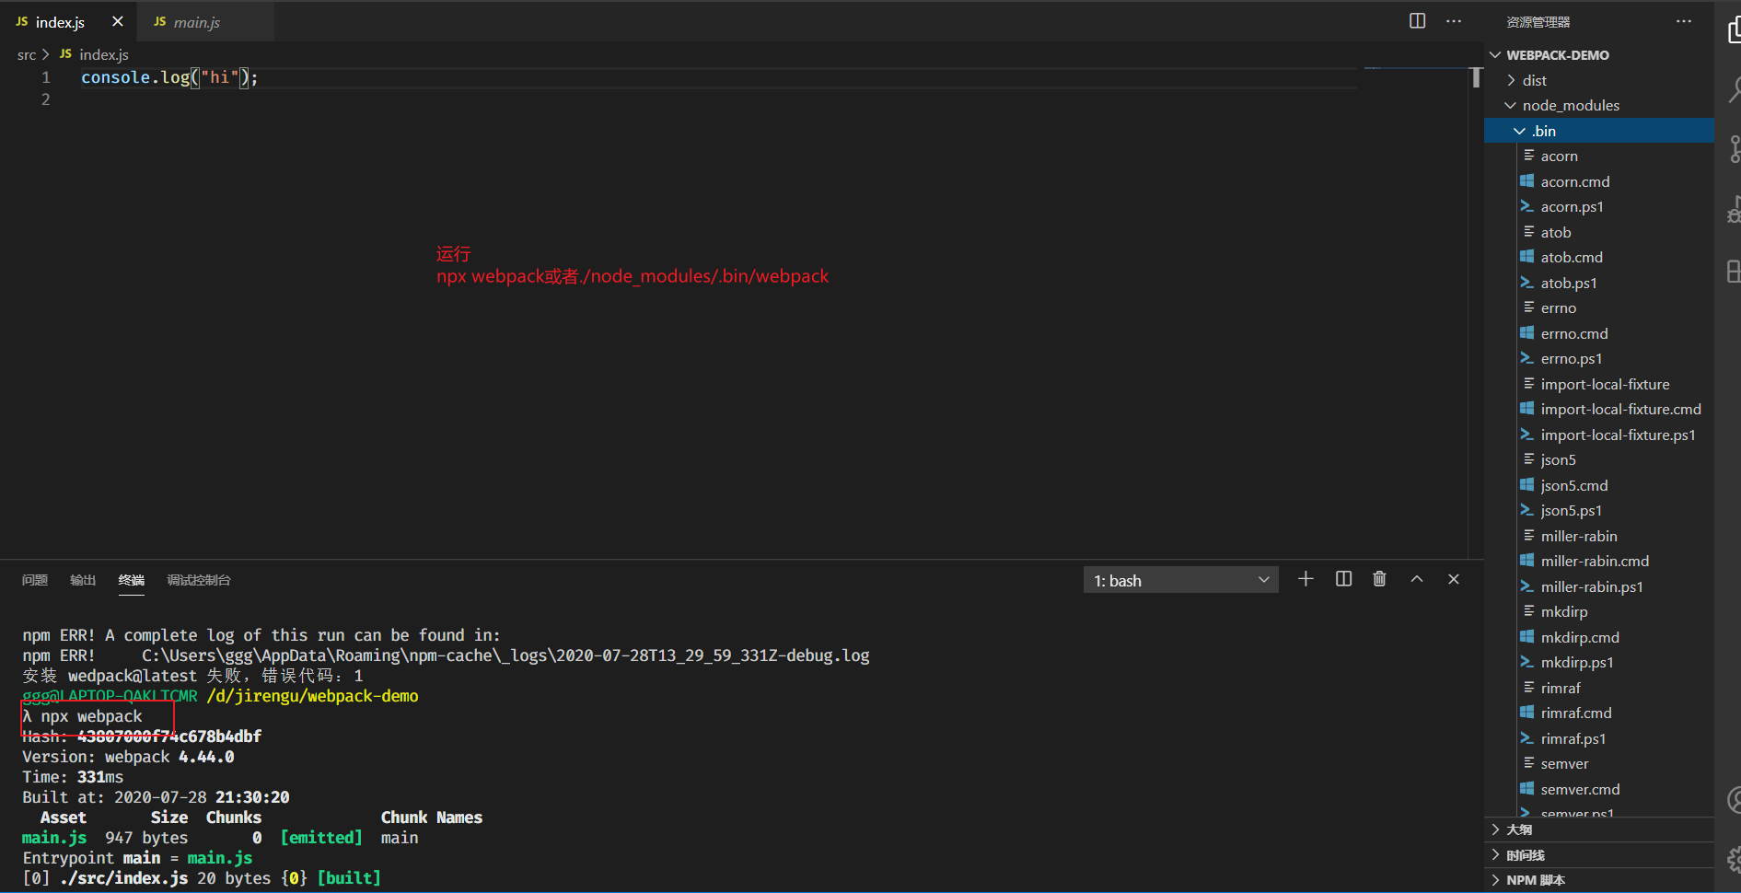Image resolution: width=1741 pixels, height=893 pixels.
Task: Click 'Entrypoint main = main.js' terminal line
Action: (137, 858)
